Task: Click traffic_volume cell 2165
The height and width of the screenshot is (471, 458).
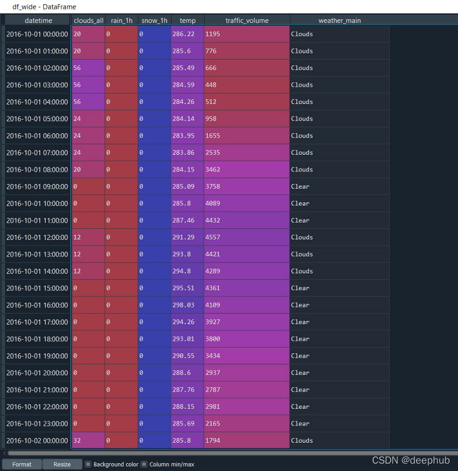Action: click(247, 423)
